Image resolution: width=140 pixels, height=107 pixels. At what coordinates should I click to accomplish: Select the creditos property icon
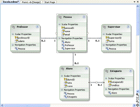click(110, 85)
